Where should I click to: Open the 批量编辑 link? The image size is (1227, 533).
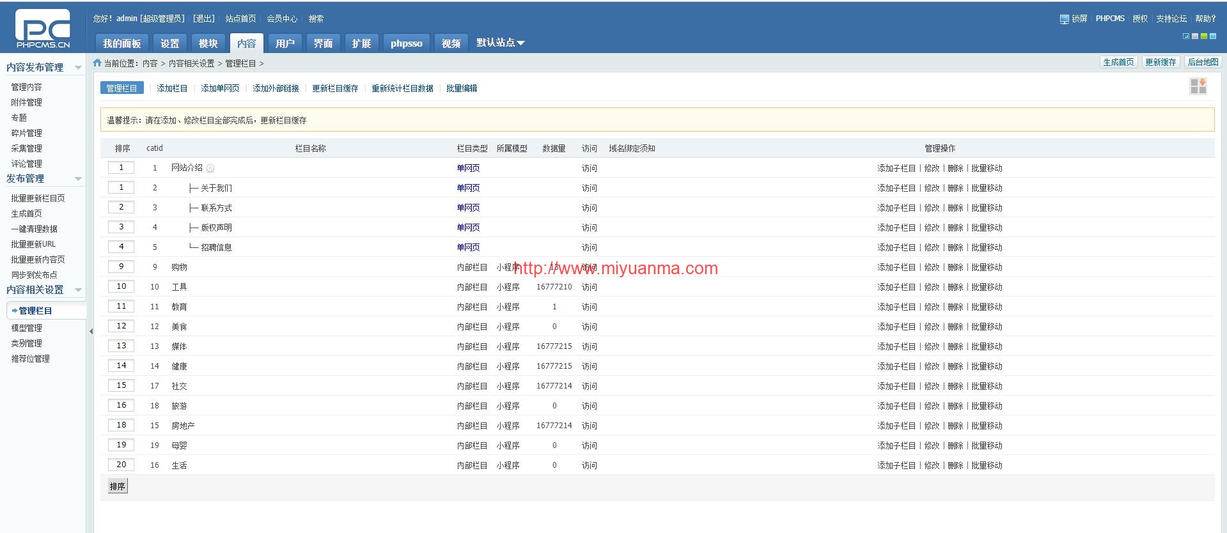click(x=462, y=88)
